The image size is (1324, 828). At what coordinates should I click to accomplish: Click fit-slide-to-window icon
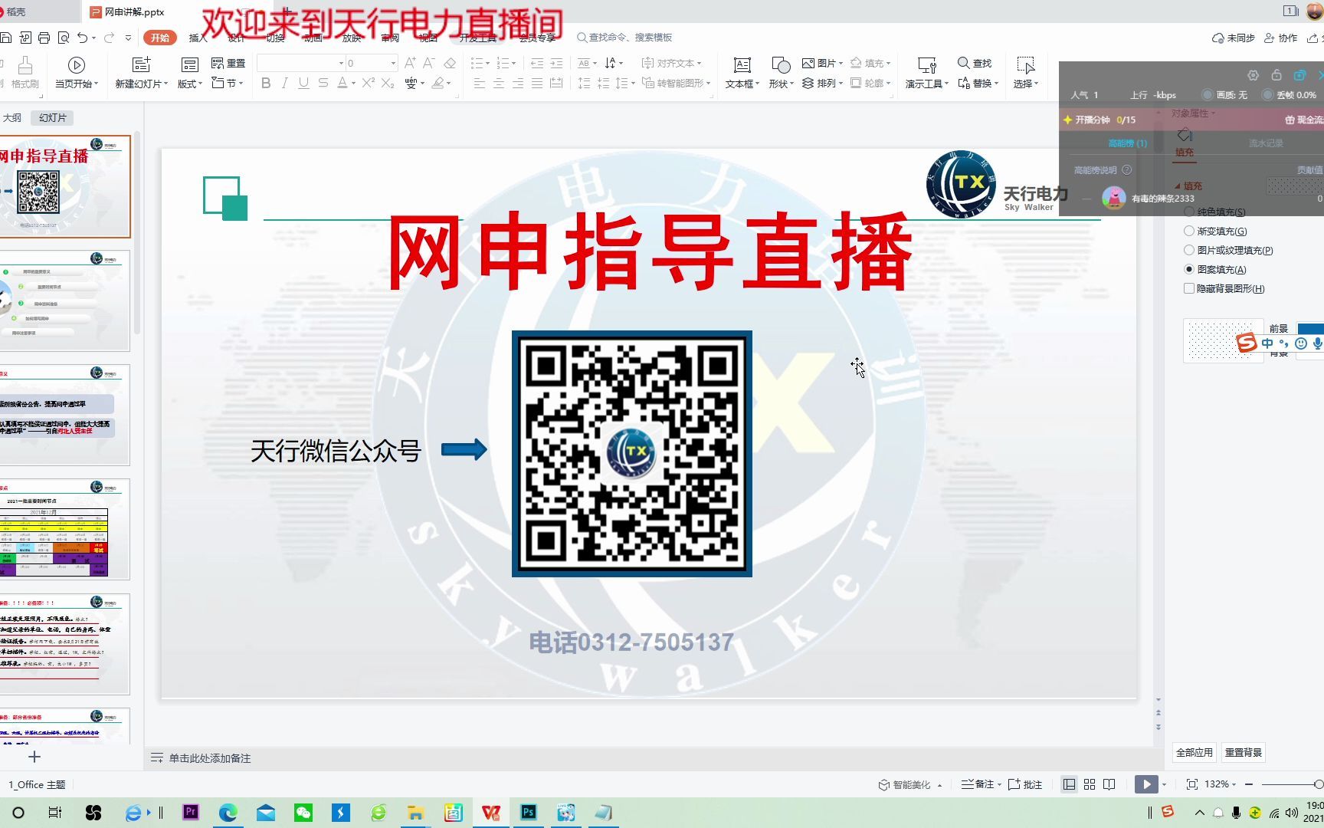click(1192, 784)
